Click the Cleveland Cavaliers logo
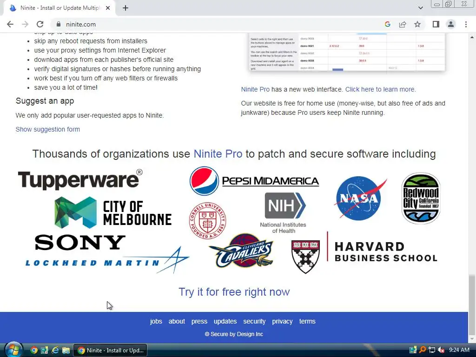This screenshot has width=476, height=357. coord(241,251)
